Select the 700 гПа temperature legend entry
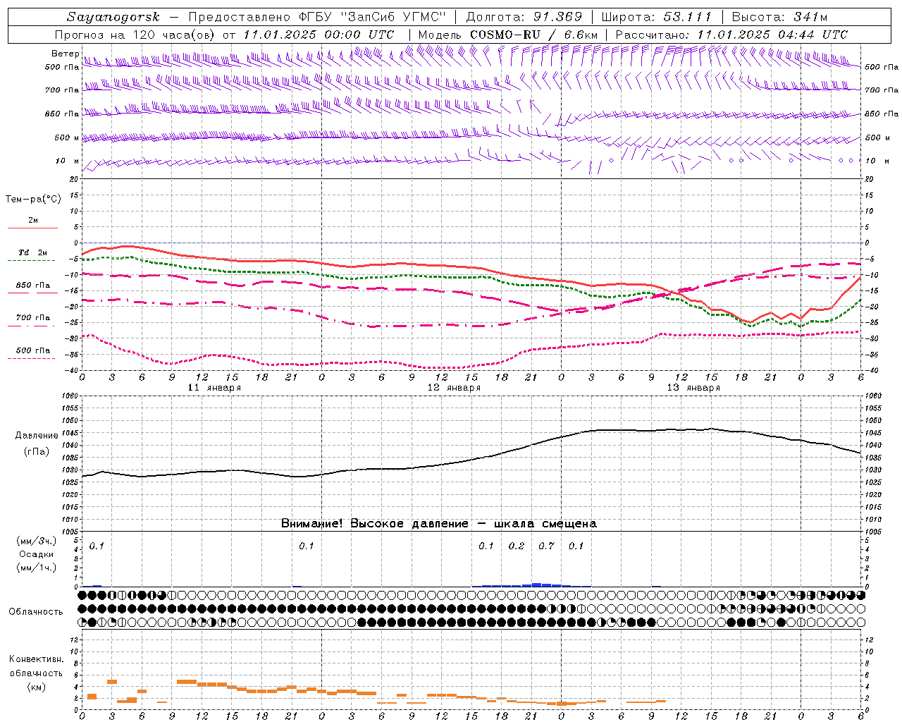Image resolution: width=902 pixels, height=722 pixels. pos(32,318)
